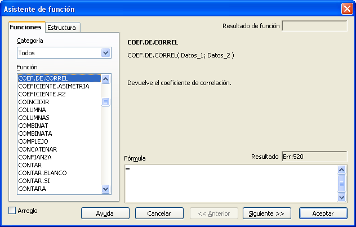
Task: Open the Categoría dropdown list
Action: pyautogui.click(x=105, y=53)
